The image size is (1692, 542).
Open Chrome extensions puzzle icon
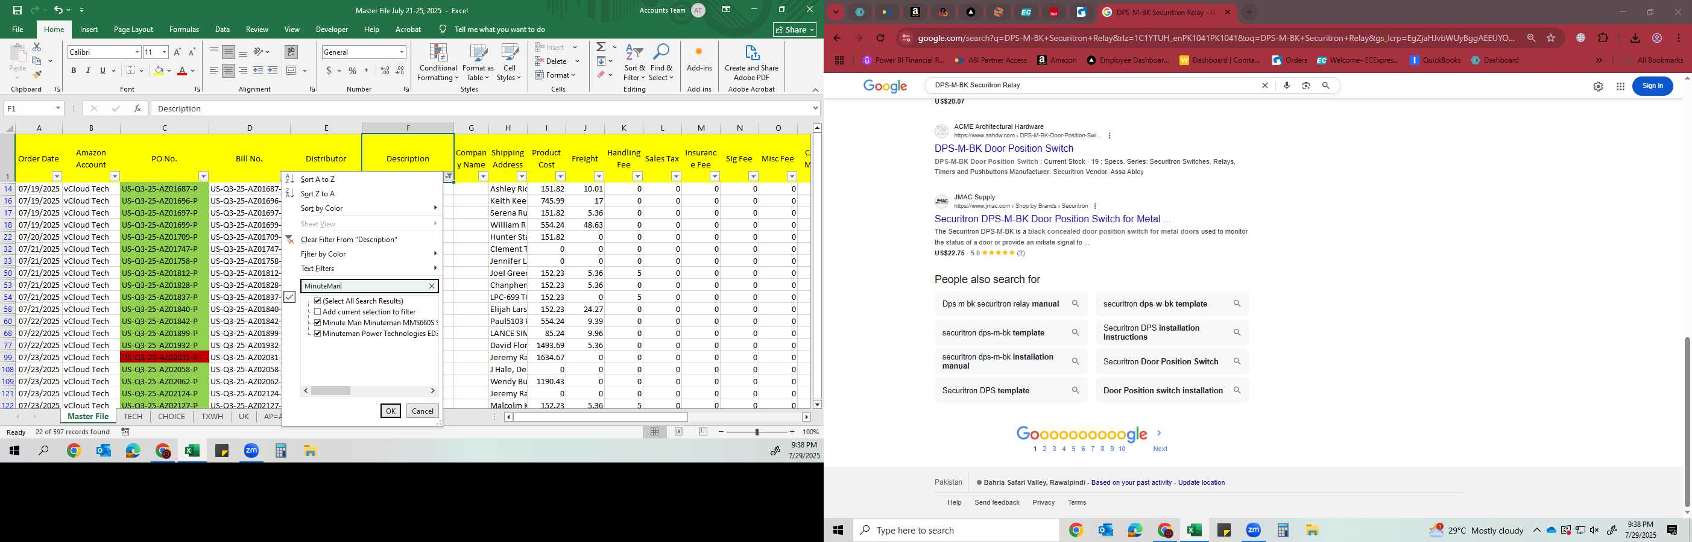click(x=1603, y=38)
